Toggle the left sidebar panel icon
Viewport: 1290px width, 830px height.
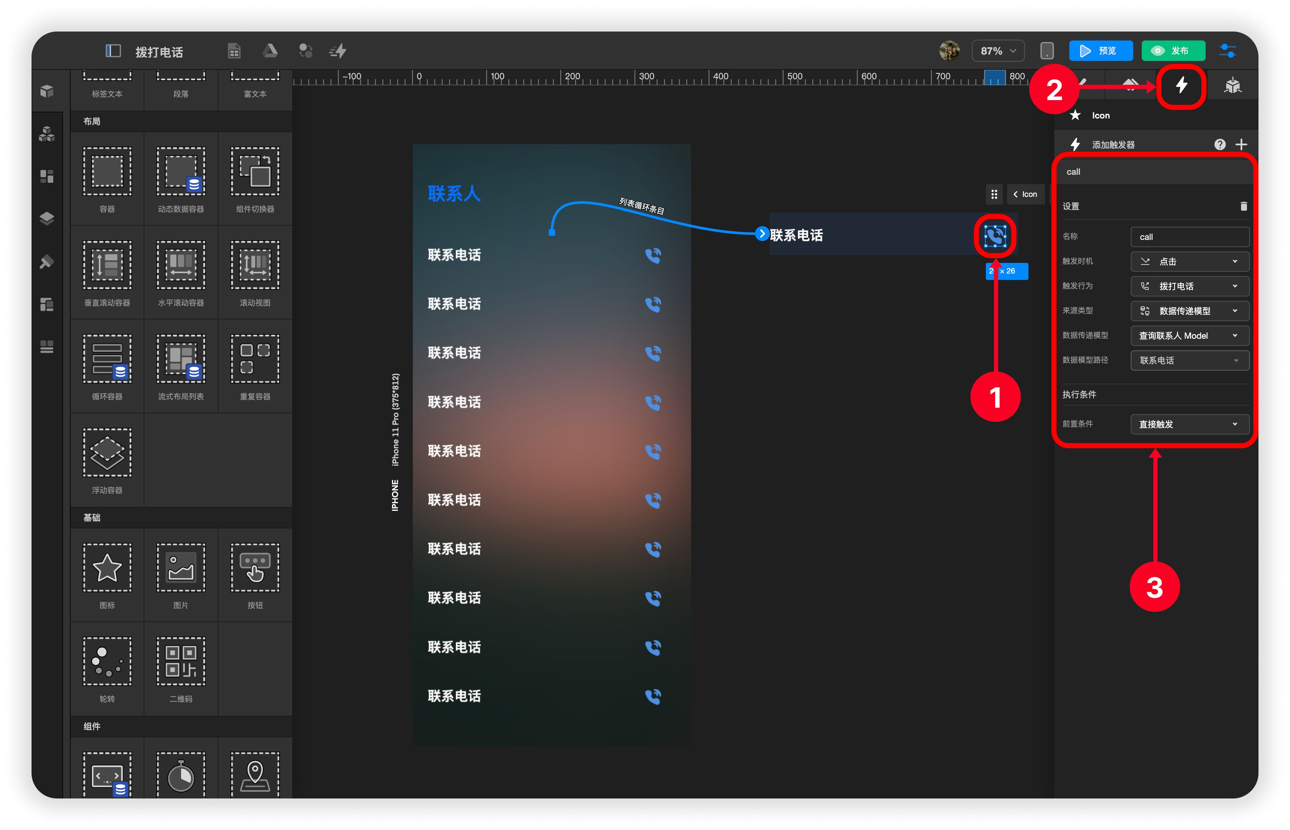tap(112, 51)
